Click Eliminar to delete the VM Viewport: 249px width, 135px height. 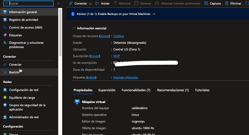[233, 3]
